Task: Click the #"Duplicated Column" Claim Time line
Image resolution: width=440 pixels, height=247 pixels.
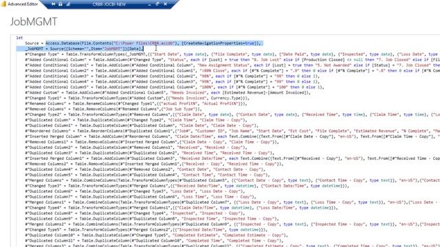Action: coord(136,120)
